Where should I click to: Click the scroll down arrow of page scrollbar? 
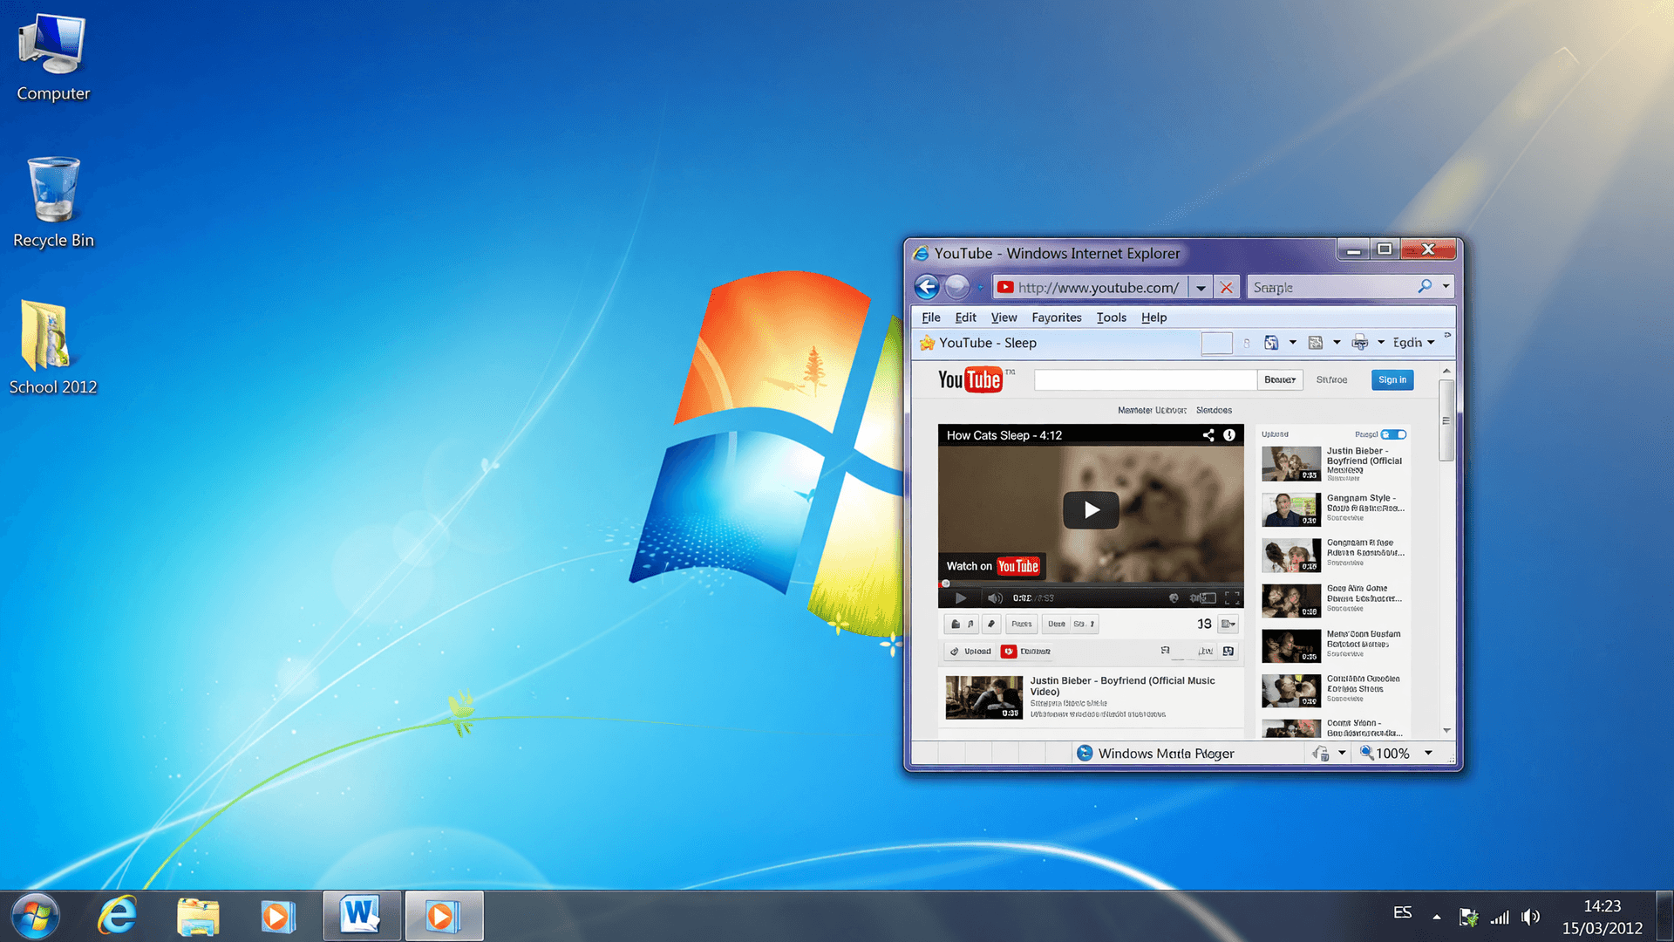[x=1446, y=731]
